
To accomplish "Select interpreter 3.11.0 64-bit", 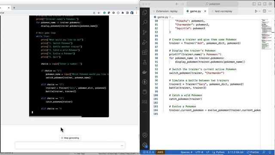I will tap(235, 152).
